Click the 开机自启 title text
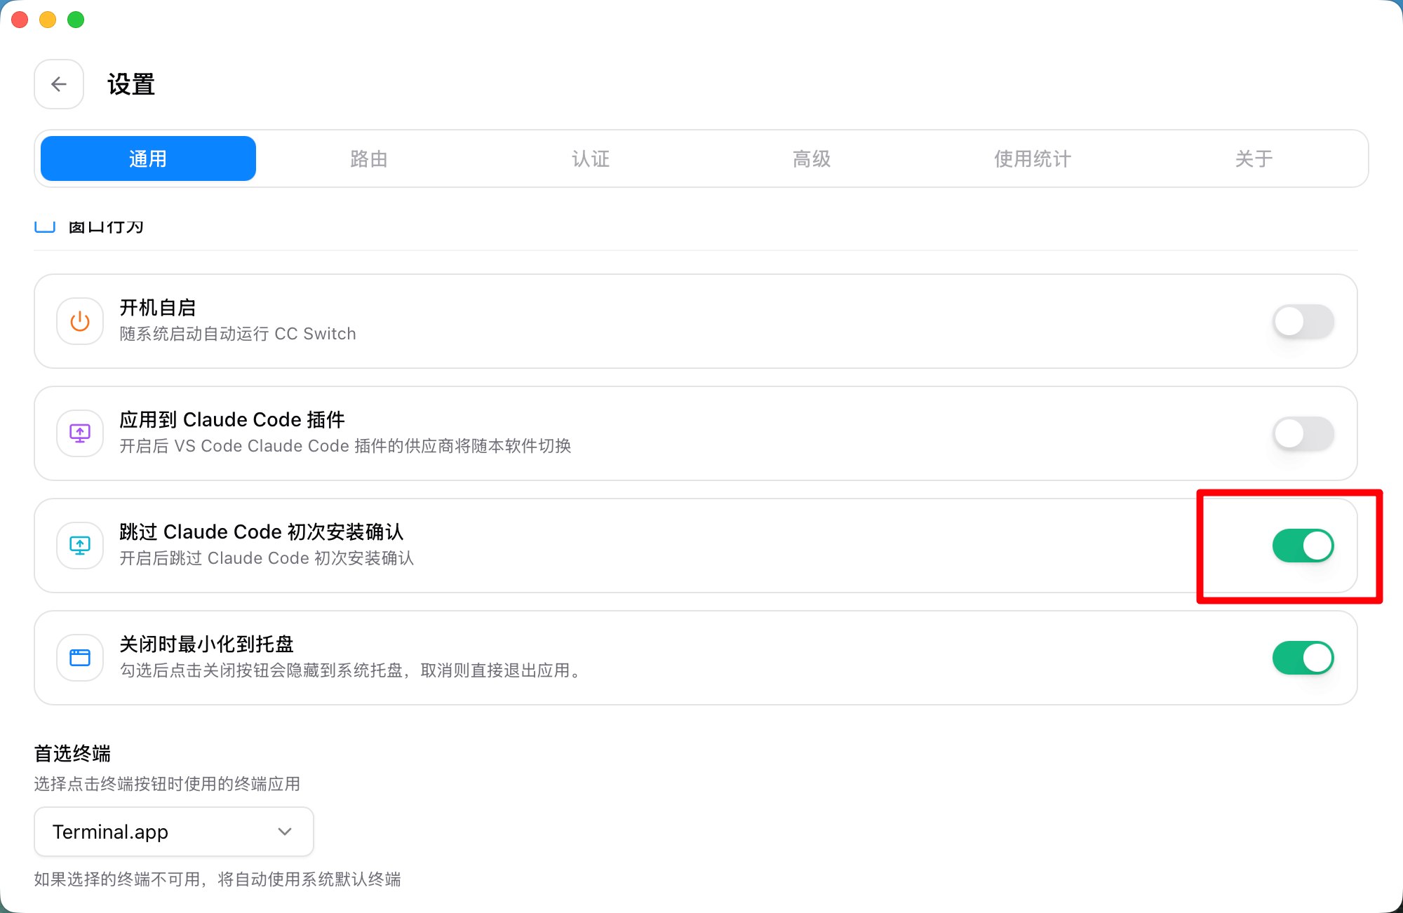 point(158,307)
